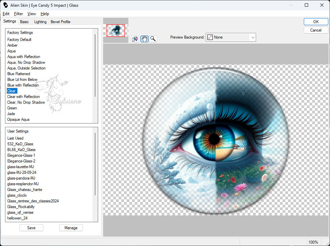This screenshot has width=330, height=246.
Task: Open the Help menu
Action: point(45,14)
